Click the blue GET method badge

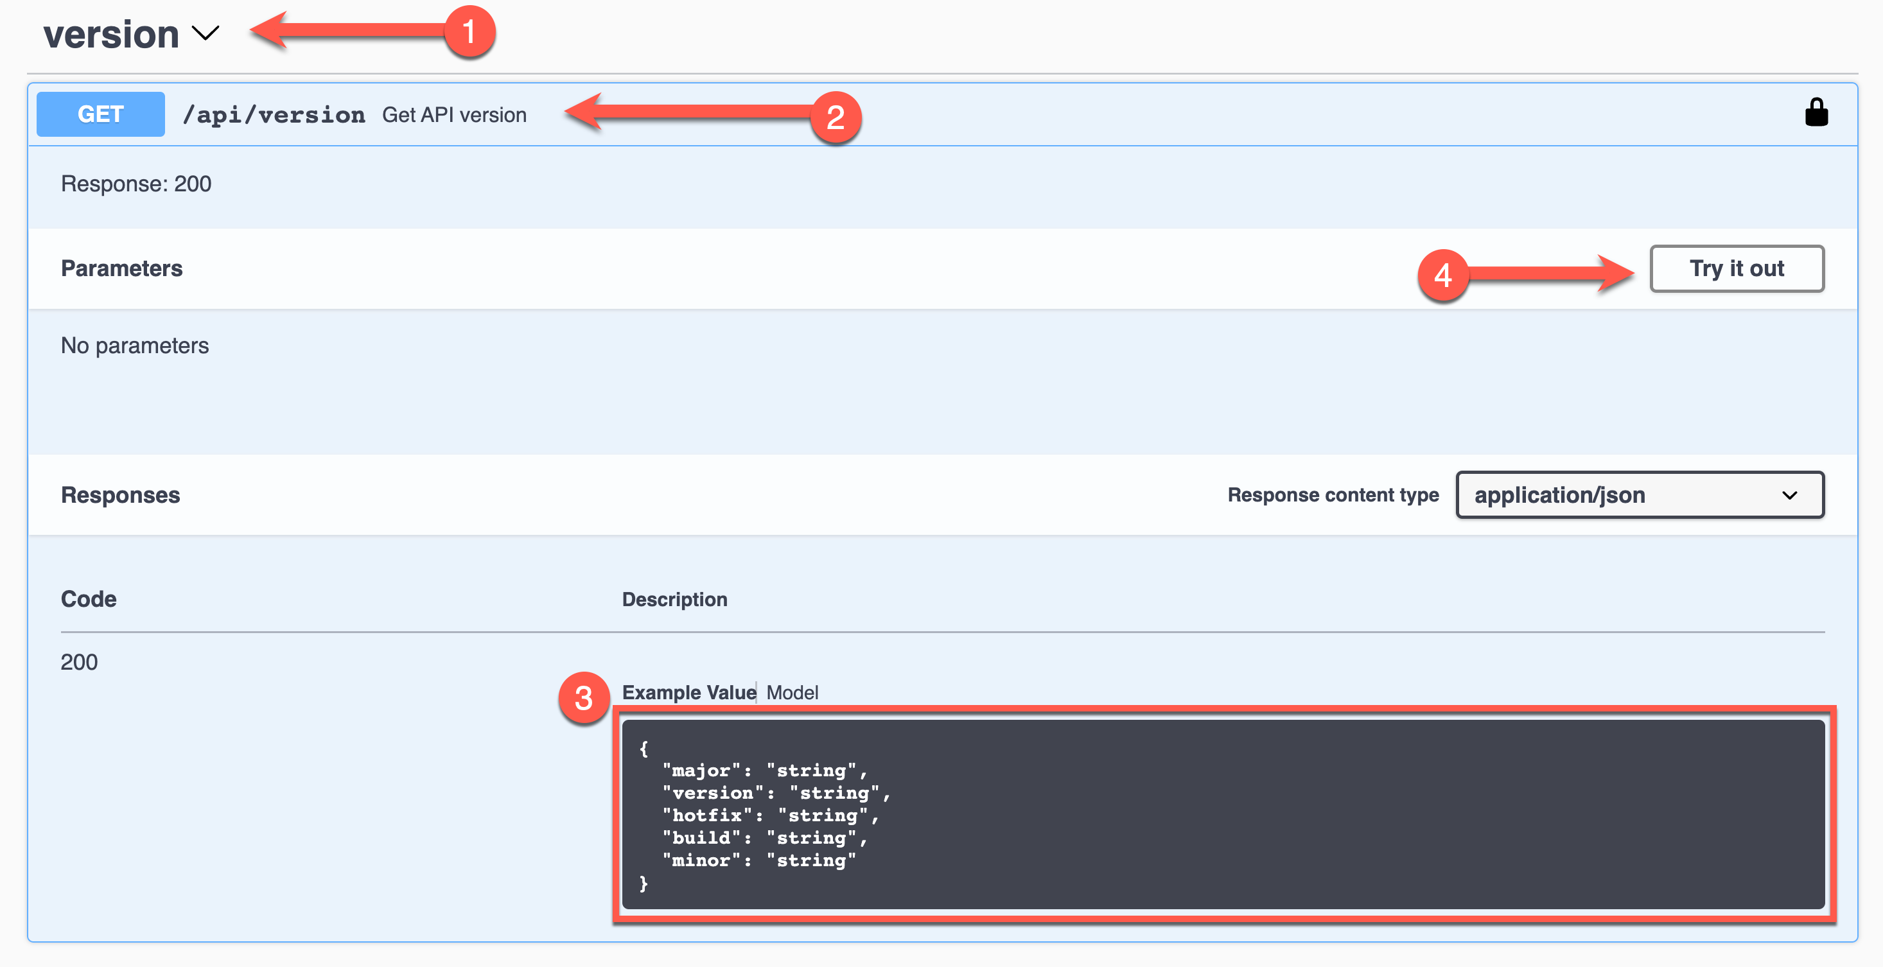(x=100, y=114)
